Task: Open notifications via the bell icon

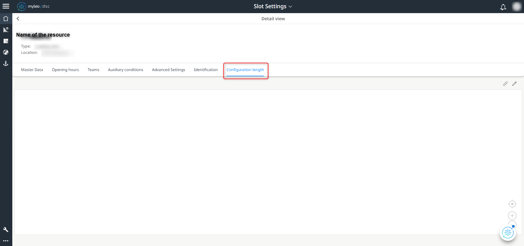Action: (x=503, y=7)
